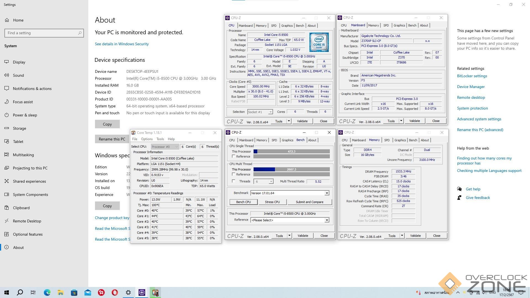This screenshot has width=530, height=298.
Task: Open the Tools dropdown arrow in the CPU-Z CPU tab window
Action: [289, 121]
